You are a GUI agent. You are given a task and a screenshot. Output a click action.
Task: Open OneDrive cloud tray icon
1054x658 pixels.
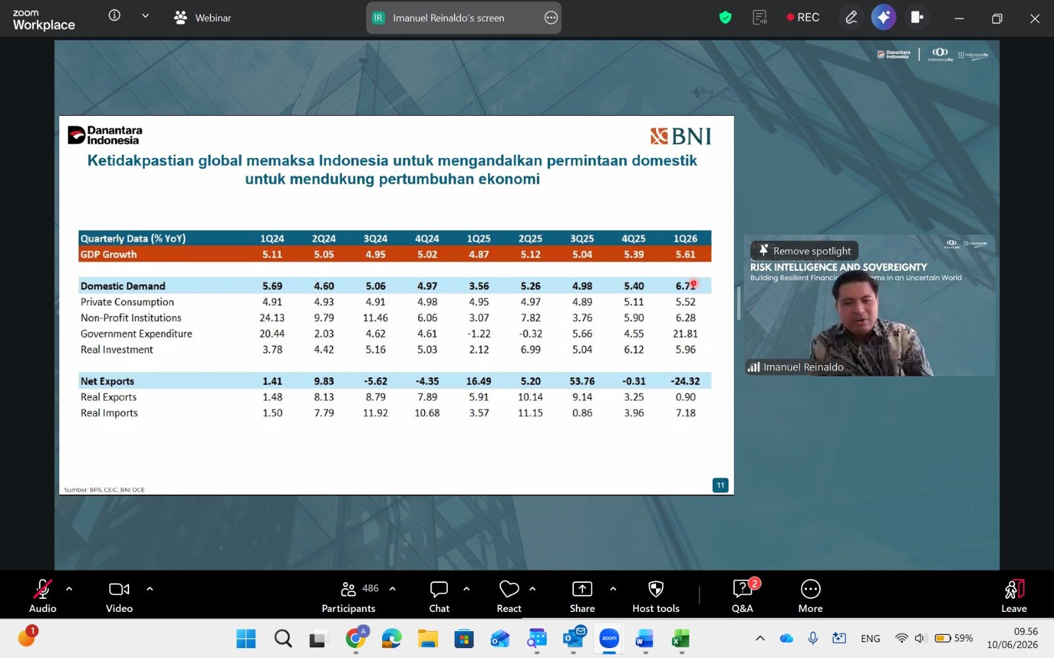pyautogui.click(x=787, y=638)
